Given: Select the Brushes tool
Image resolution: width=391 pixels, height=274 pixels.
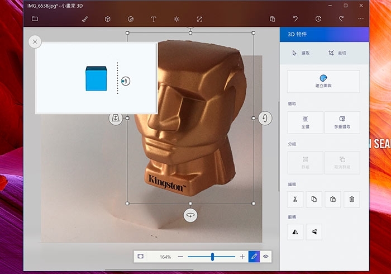Looking at the screenshot, I should (85, 19).
